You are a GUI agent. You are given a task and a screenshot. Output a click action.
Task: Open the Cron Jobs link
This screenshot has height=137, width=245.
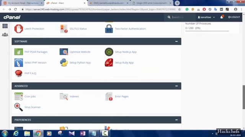coord(30,96)
